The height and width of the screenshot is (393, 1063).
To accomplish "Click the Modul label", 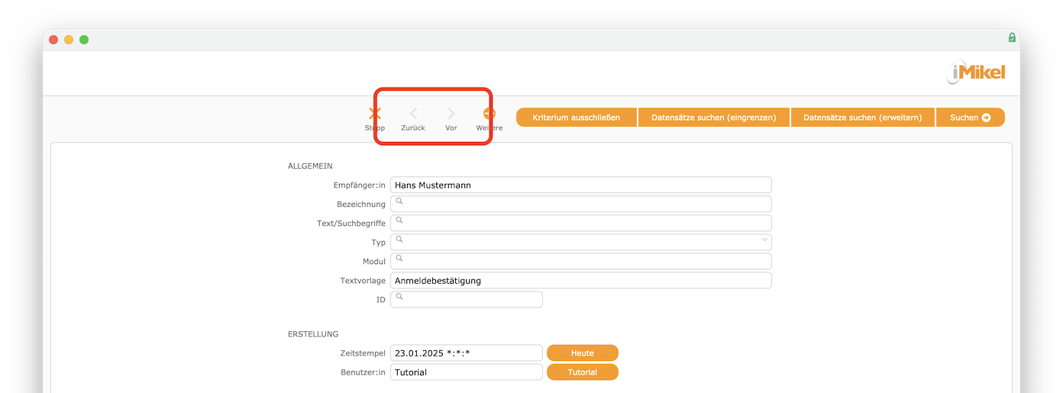I will tap(374, 262).
